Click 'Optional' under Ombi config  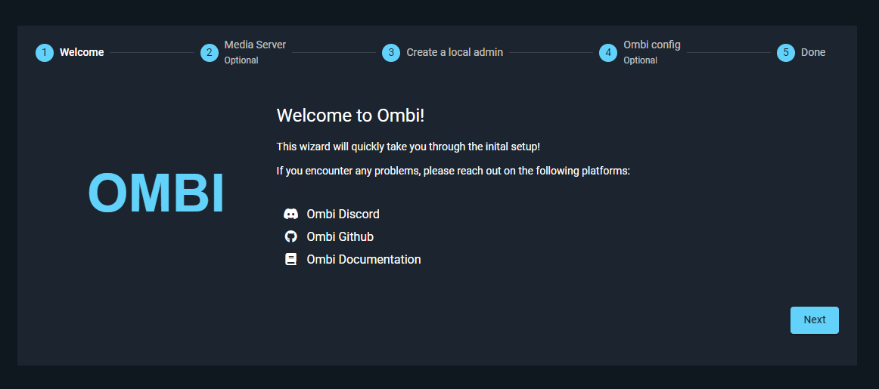[640, 60]
